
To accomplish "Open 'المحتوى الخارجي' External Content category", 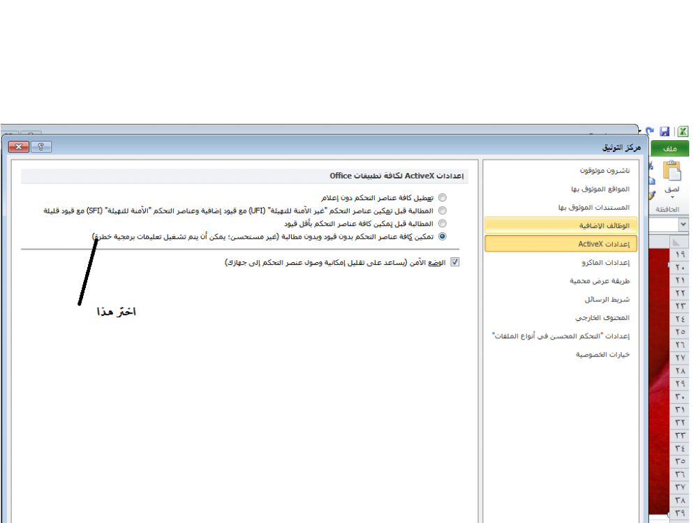I will pyautogui.click(x=602, y=317).
